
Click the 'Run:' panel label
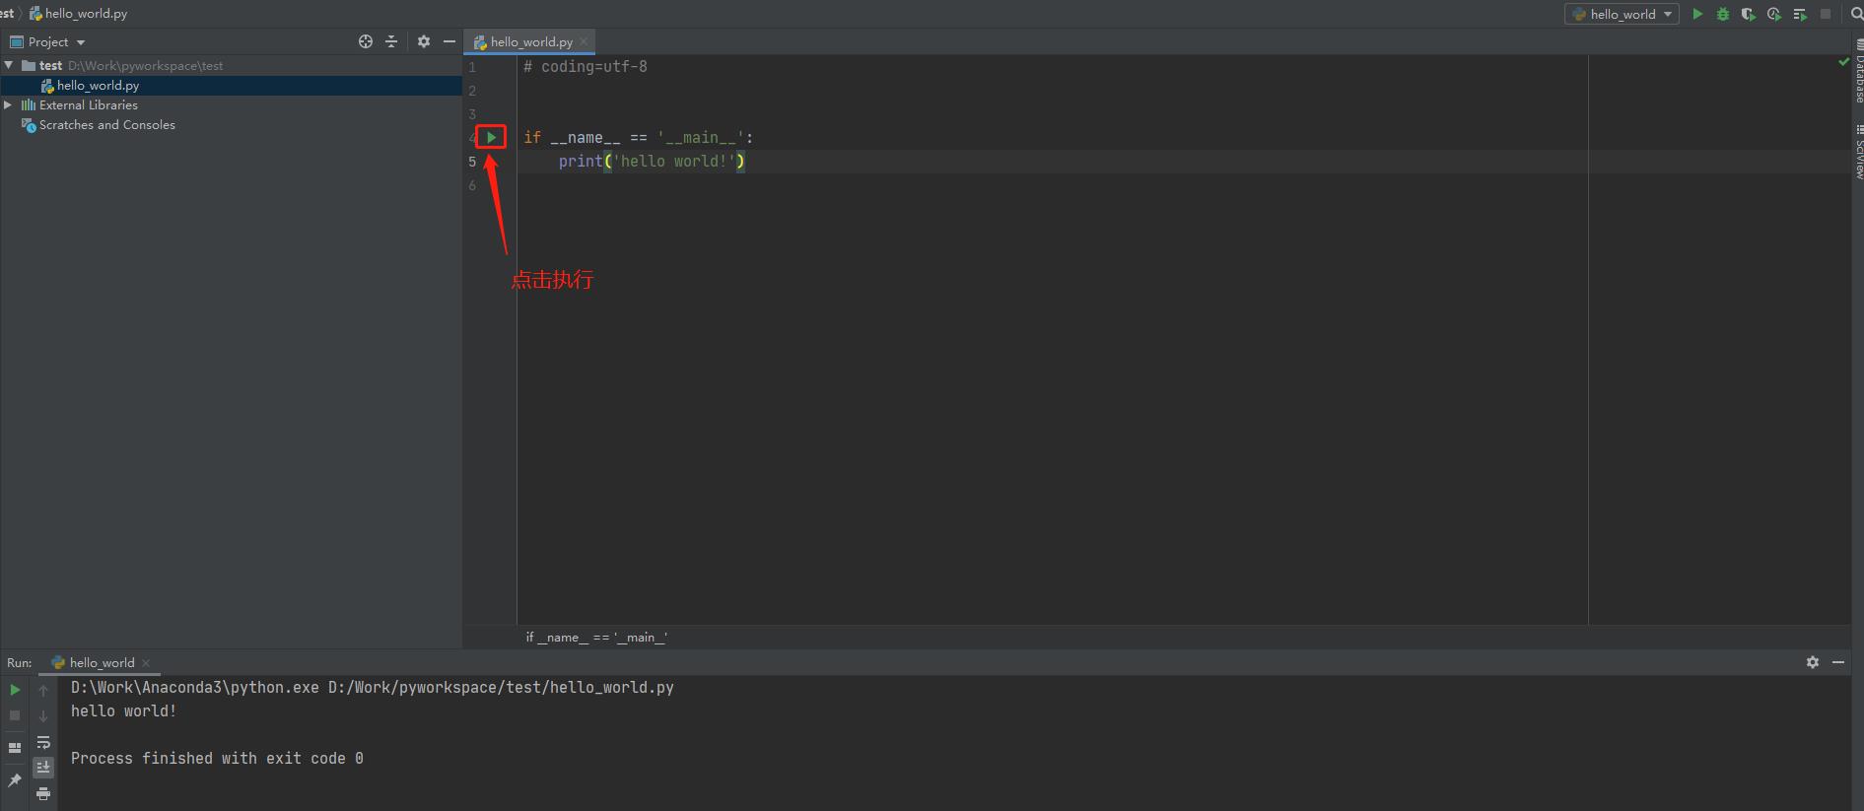coord(20,663)
